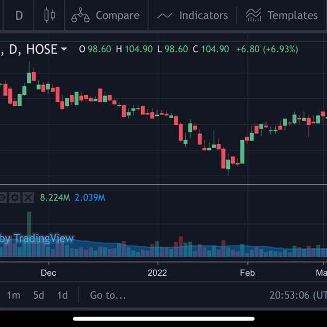
Task: Select the 1d time range
Action: click(x=63, y=295)
